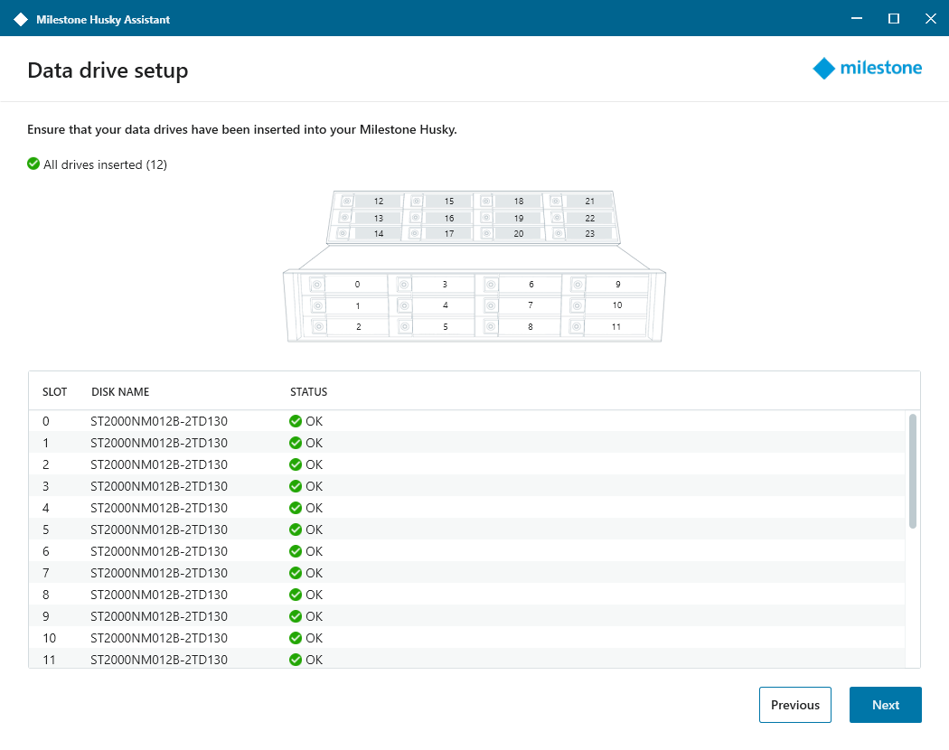The width and height of the screenshot is (949, 750).
Task: Select the status check icon for slot 8
Action: point(296,595)
